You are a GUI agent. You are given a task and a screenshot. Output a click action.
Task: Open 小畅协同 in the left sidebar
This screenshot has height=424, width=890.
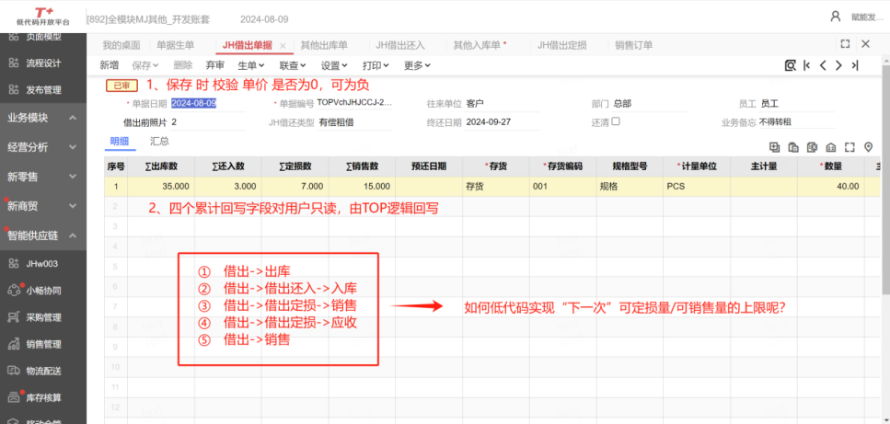pos(43,291)
